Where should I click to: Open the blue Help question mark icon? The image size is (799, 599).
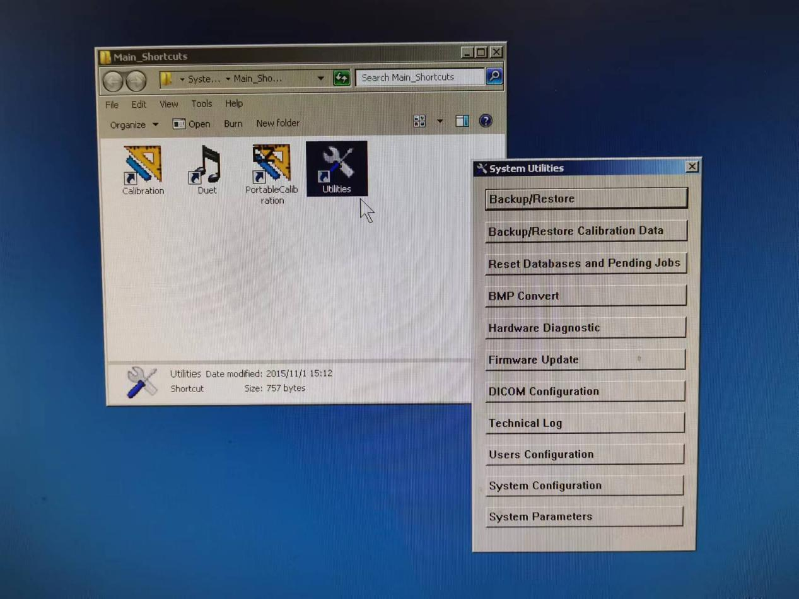486,121
